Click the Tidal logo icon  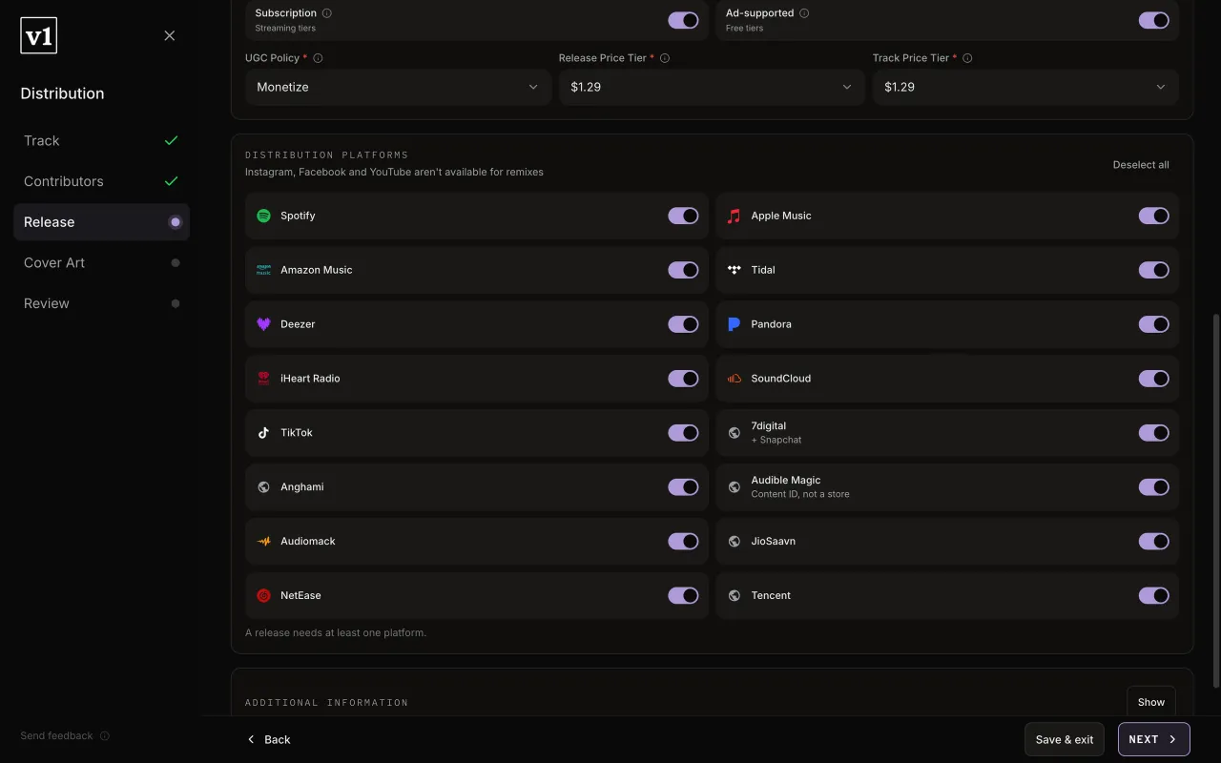pyautogui.click(x=734, y=270)
